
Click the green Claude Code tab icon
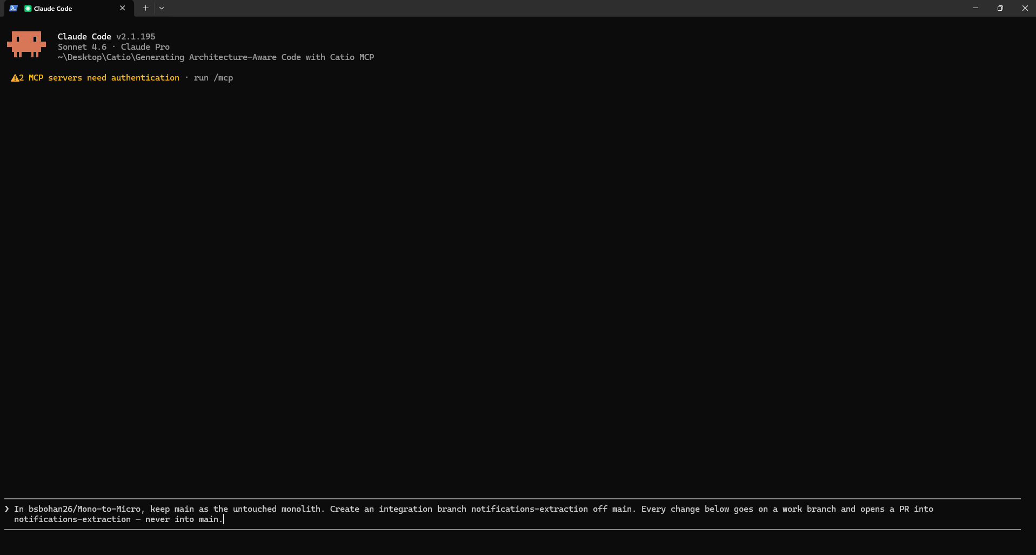tap(28, 9)
